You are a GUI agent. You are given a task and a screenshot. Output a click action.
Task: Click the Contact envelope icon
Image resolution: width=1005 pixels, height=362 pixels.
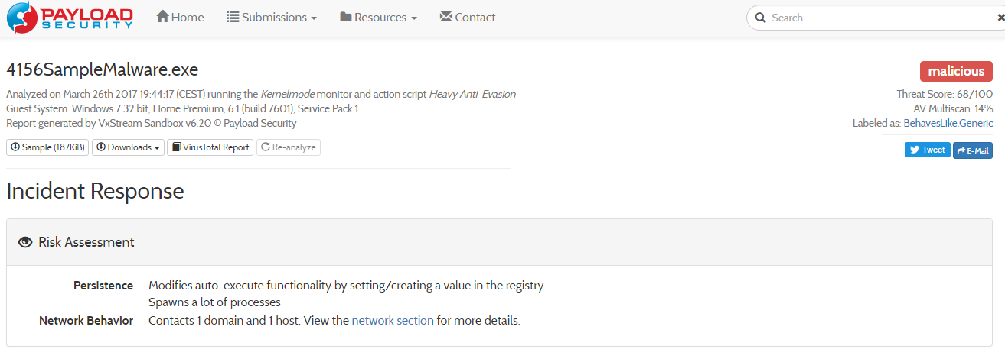446,17
